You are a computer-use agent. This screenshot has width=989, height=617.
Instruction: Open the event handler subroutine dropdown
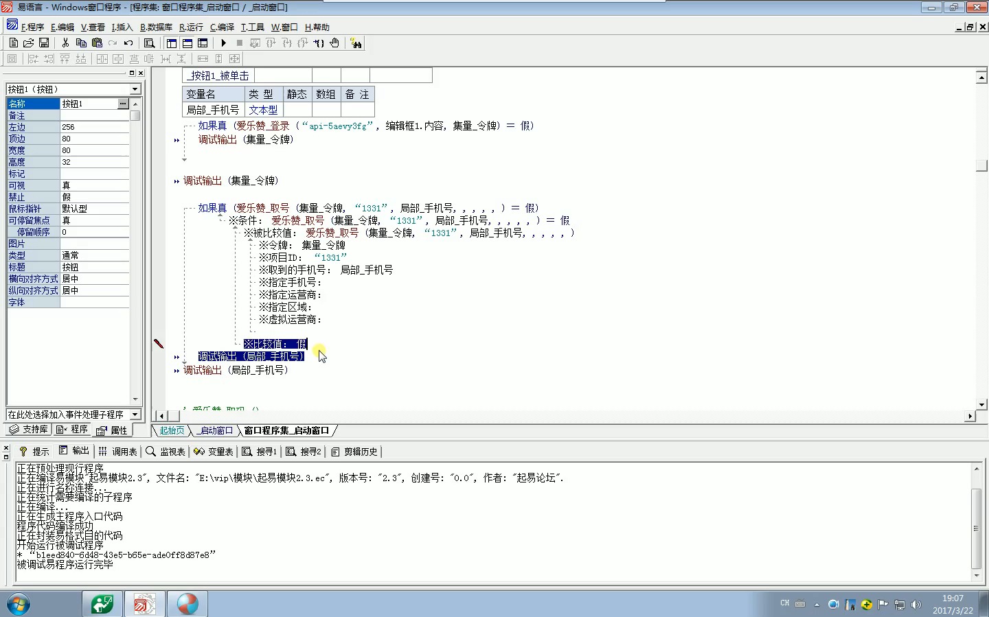click(135, 415)
